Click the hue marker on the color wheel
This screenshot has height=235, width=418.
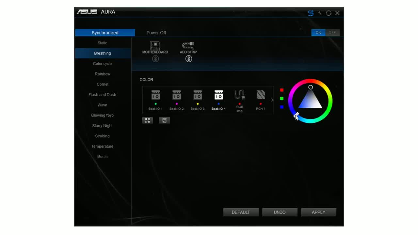pos(296,115)
